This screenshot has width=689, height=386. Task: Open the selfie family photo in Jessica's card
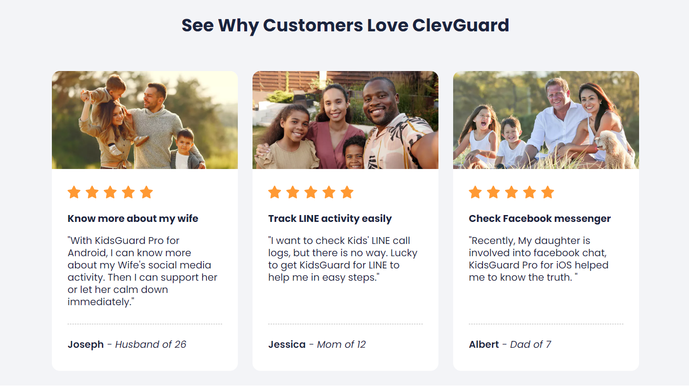(x=345, y=120)
